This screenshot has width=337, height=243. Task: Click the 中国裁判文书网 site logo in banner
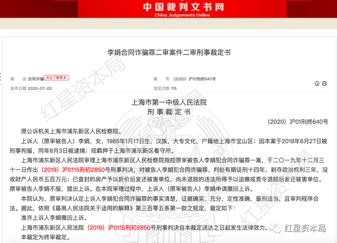pyautogui.click(x=183, y=7)
